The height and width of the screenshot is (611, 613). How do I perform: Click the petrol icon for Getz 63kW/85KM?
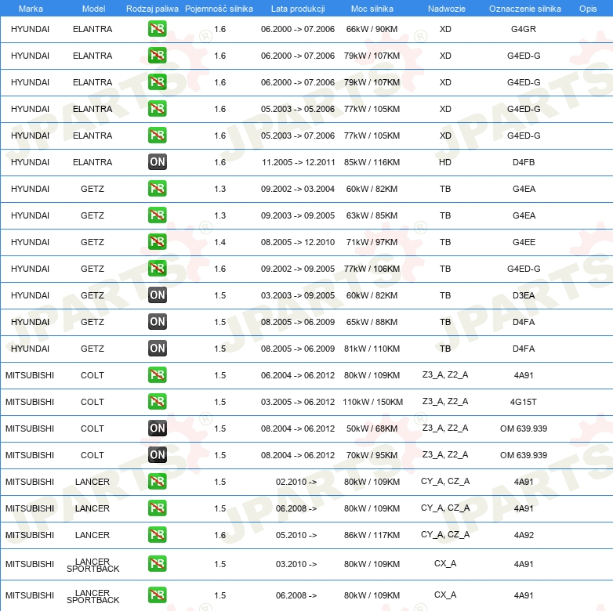[x=157, y=215]
